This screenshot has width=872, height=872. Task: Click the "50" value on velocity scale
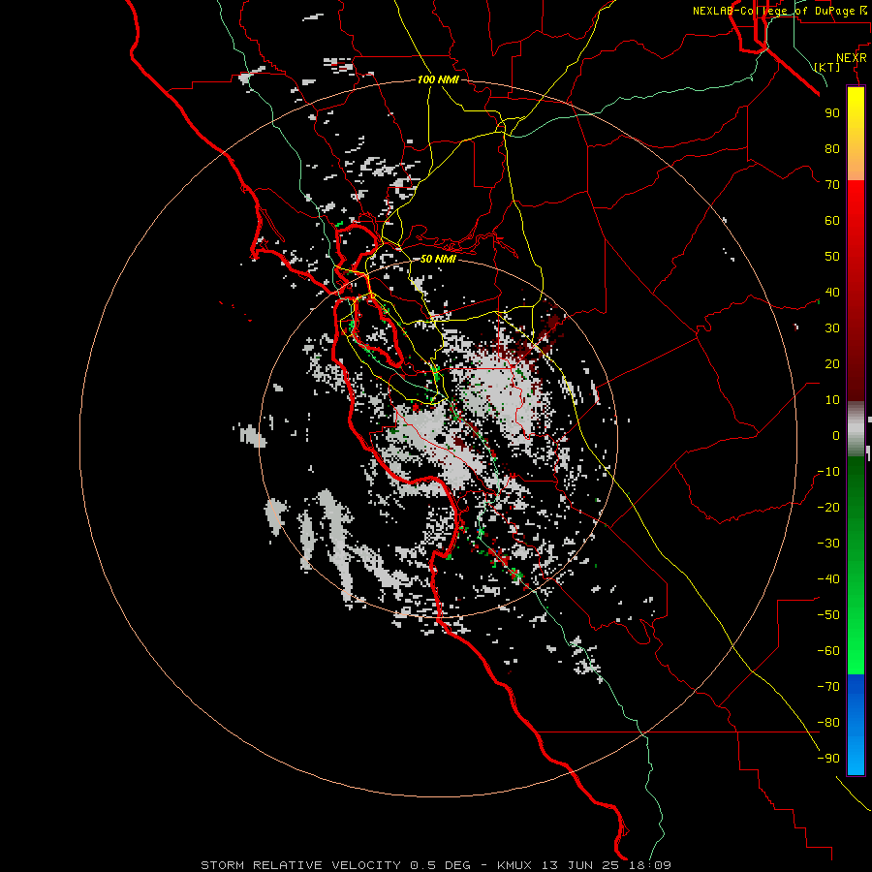pyautogui.click(x=832, y=257)
